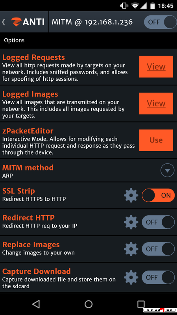
Task: Open Capture Download settings gear
Action: pyautogui.click(x=131, y=278)
